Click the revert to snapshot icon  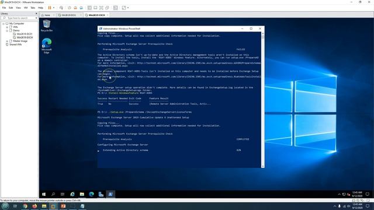(x=75, y=8)
